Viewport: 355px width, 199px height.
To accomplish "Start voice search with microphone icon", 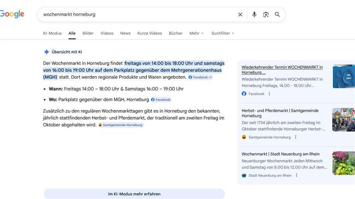I will (254, 15).
